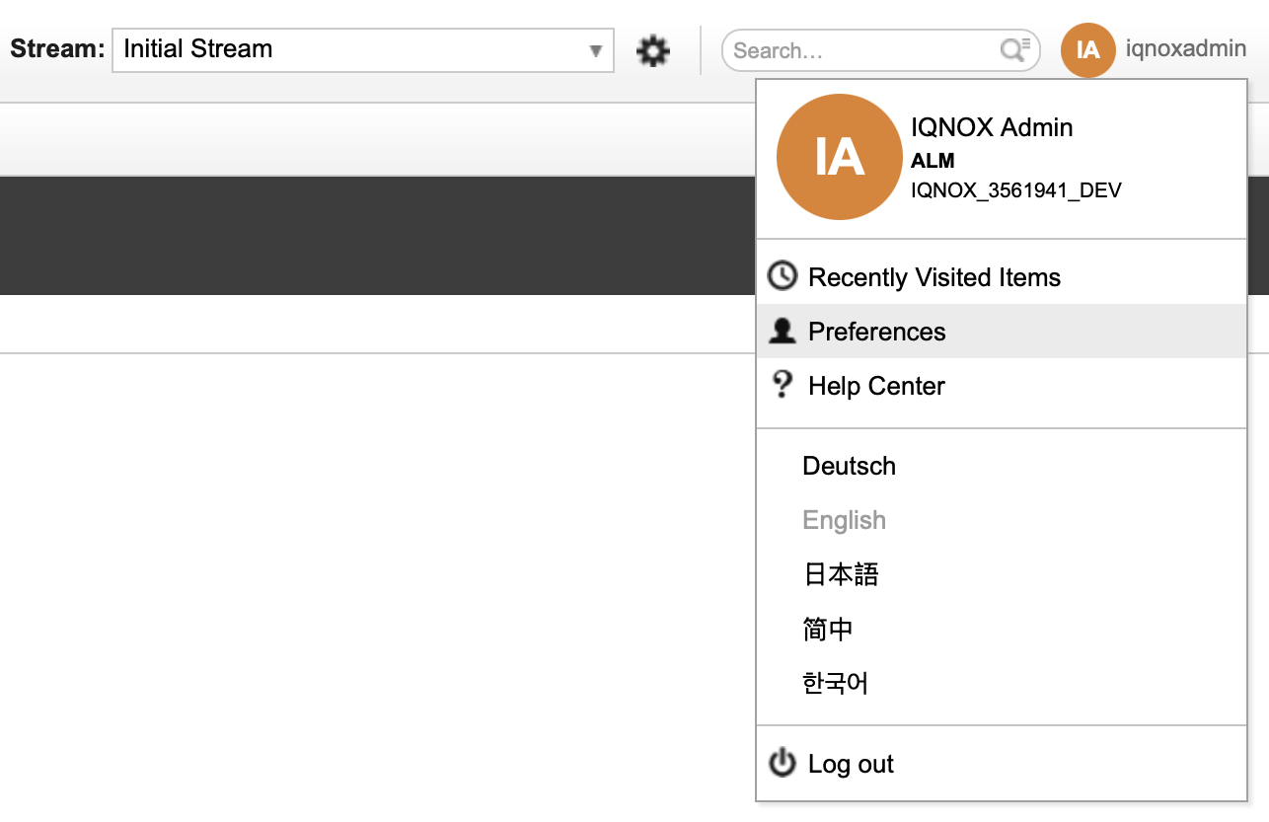Click the ALM label in profile
This screenshot has width=1269, height=822.
tap(933, 161)
